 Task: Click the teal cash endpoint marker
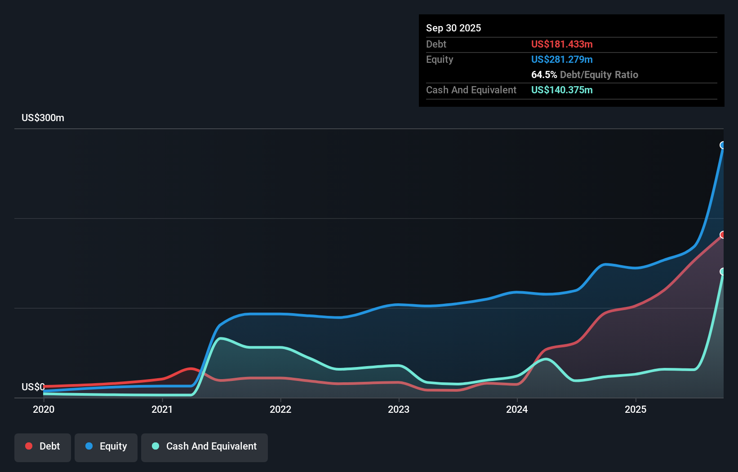click(x=723, y=271)
